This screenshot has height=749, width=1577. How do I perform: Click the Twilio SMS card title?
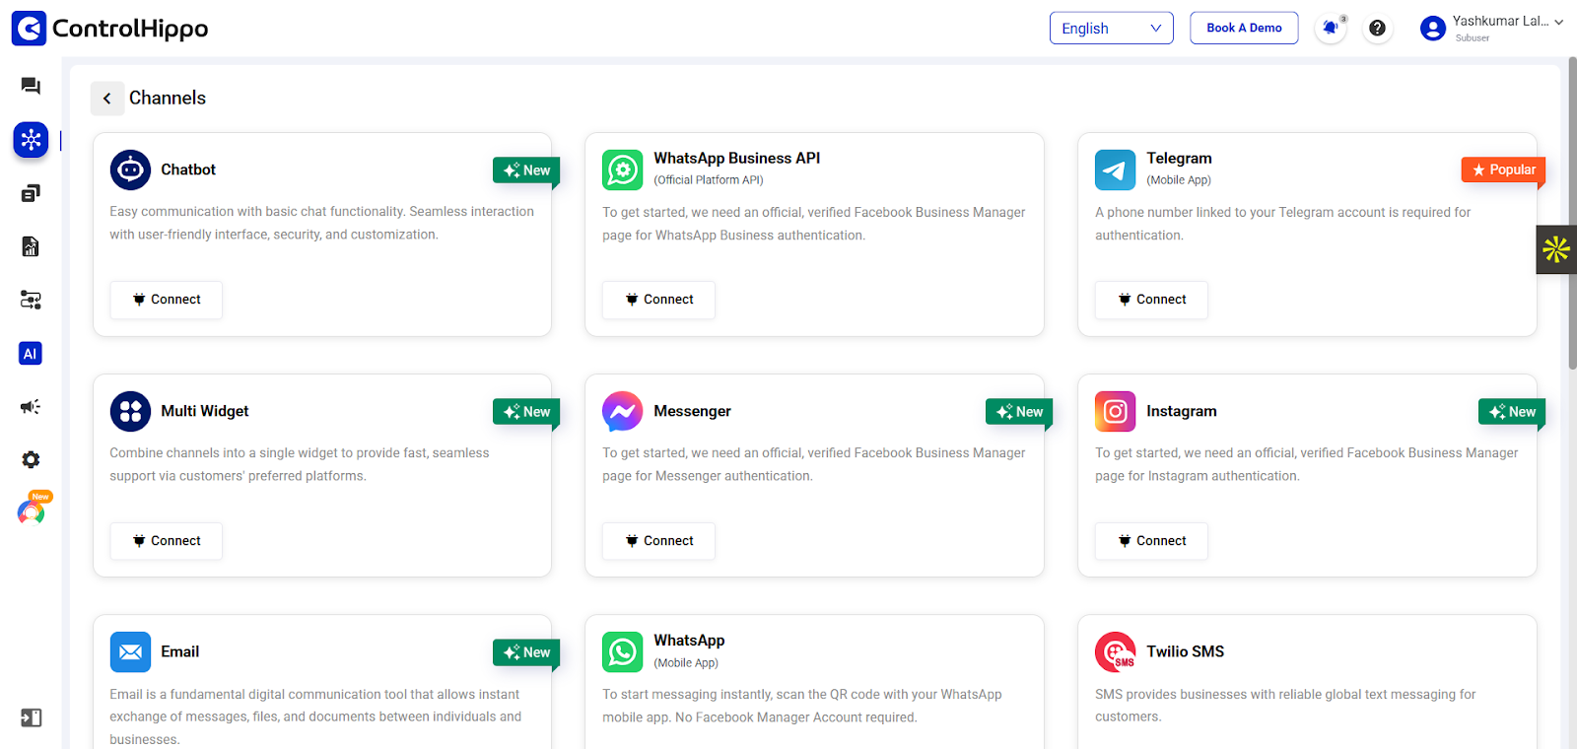(1186, 651)
